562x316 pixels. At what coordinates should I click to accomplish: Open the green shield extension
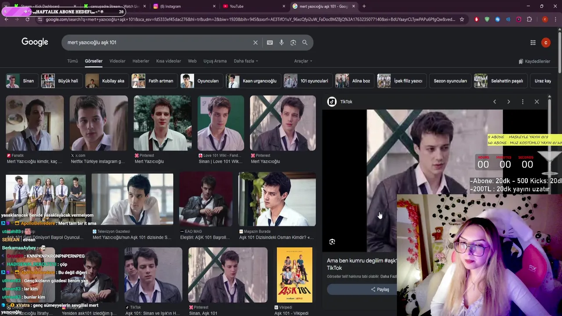click(x=487, y=19)
